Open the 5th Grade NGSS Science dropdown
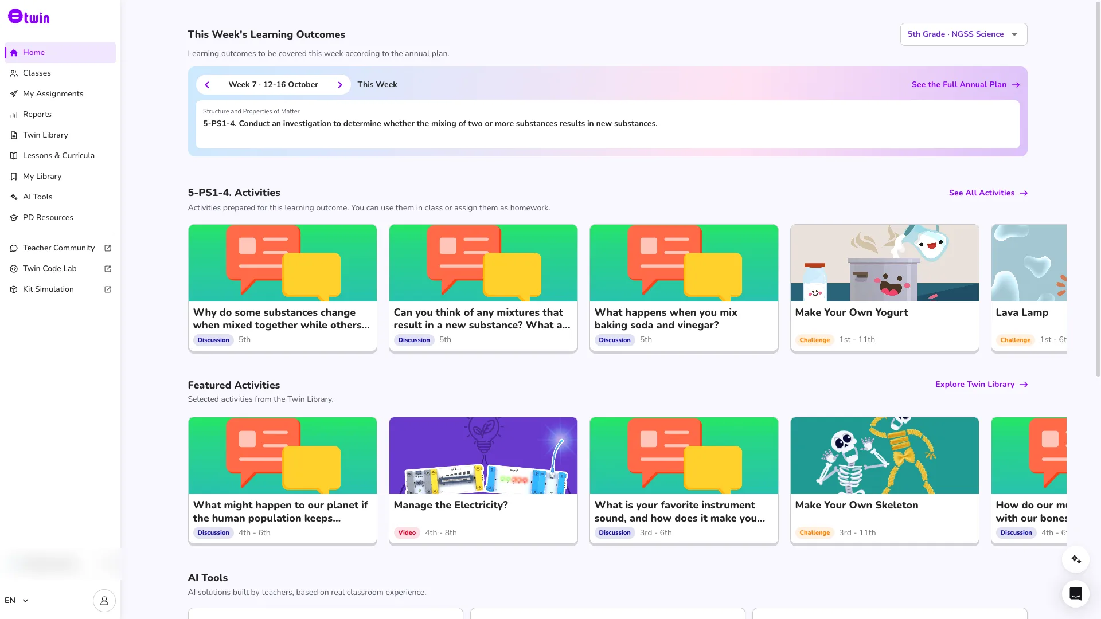The height and width of the screenshot is (619, 1101). click(963, 34)
